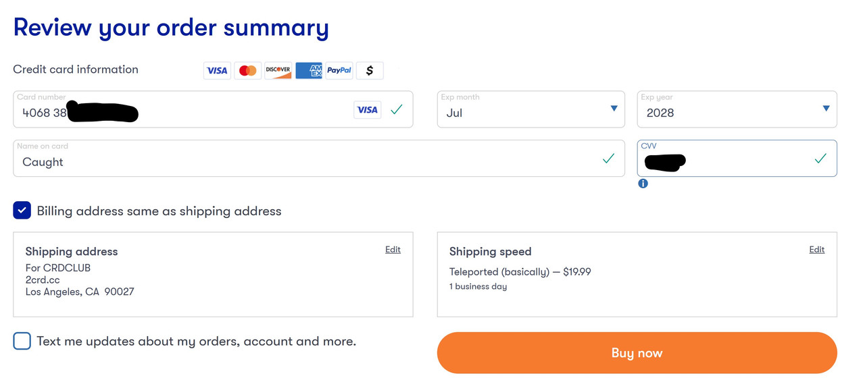The height and width of the screenshot is (382, 865).
Task: Open the CVV info tooltip icon
Action: coord(643,184)
